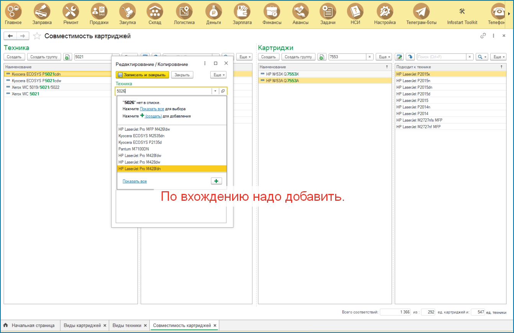Copy the link to this page

point(483,36)
